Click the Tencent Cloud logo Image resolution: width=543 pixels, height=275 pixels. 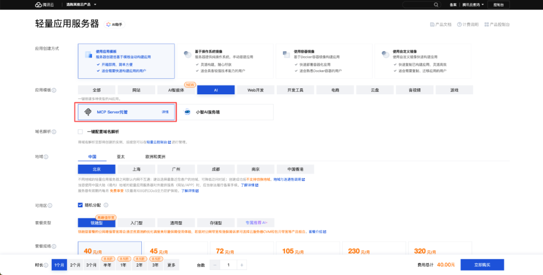click(x=44, y=5)
